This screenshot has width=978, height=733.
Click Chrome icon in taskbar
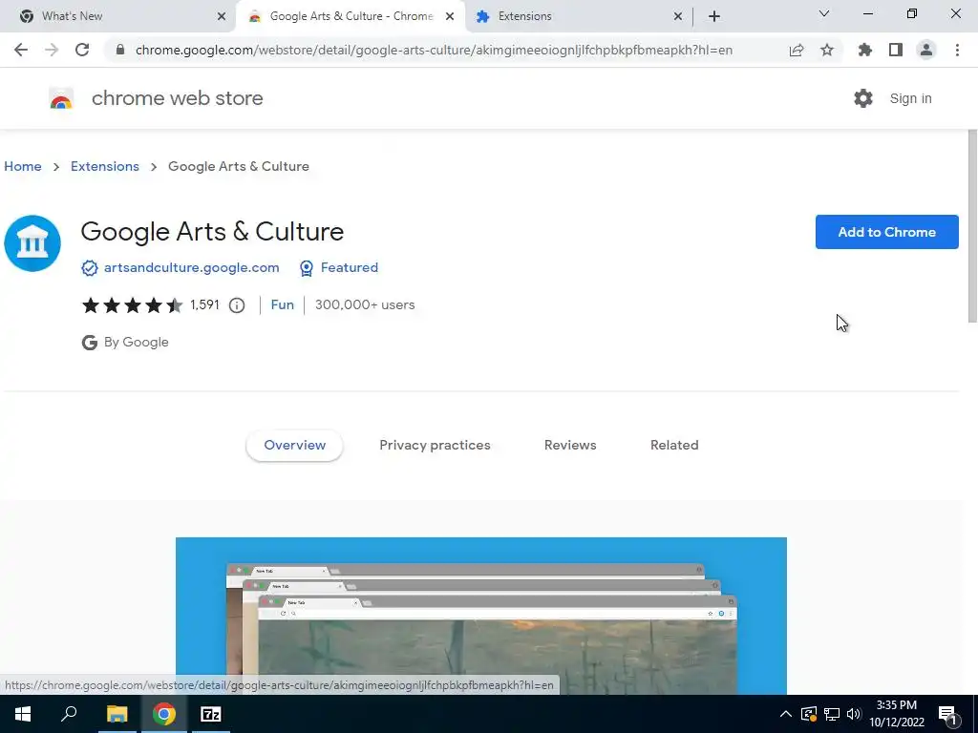pyautogui.click(x=164, y=714)
